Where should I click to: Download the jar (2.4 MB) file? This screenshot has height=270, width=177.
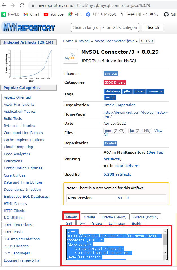[140, 131]
